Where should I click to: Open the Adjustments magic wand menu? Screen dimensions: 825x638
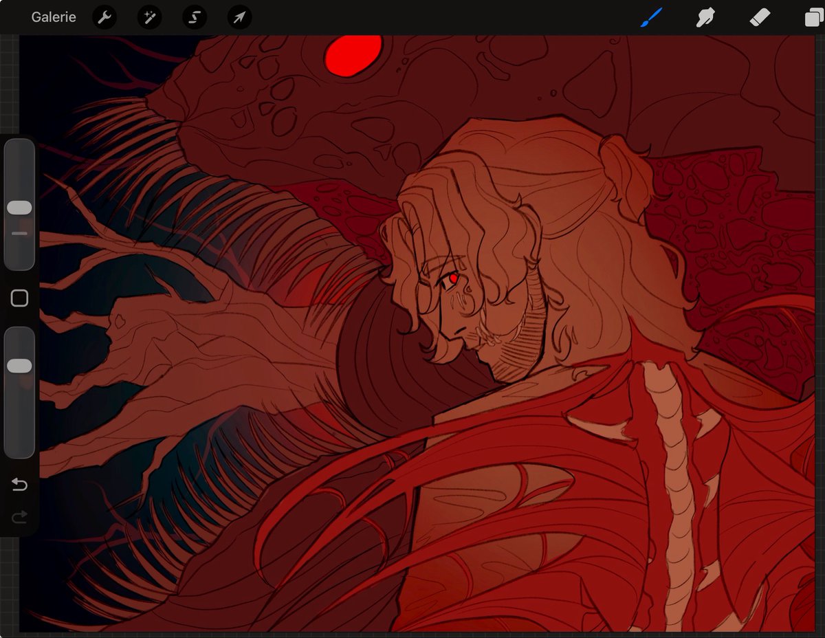coord(149,17)
